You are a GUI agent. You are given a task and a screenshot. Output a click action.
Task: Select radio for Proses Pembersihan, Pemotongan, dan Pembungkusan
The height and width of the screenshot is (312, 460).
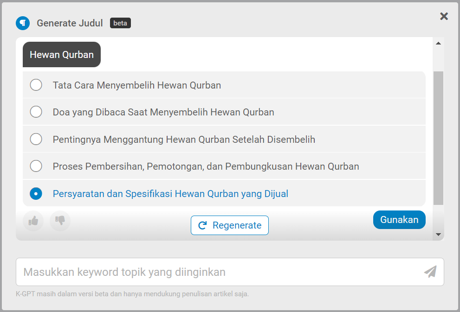(x=36, y=166)
